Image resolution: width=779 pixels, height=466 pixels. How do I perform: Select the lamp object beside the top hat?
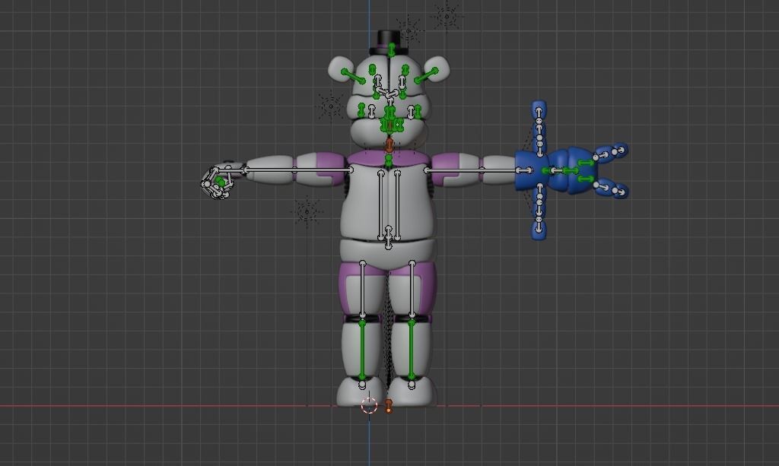point(409,30)
